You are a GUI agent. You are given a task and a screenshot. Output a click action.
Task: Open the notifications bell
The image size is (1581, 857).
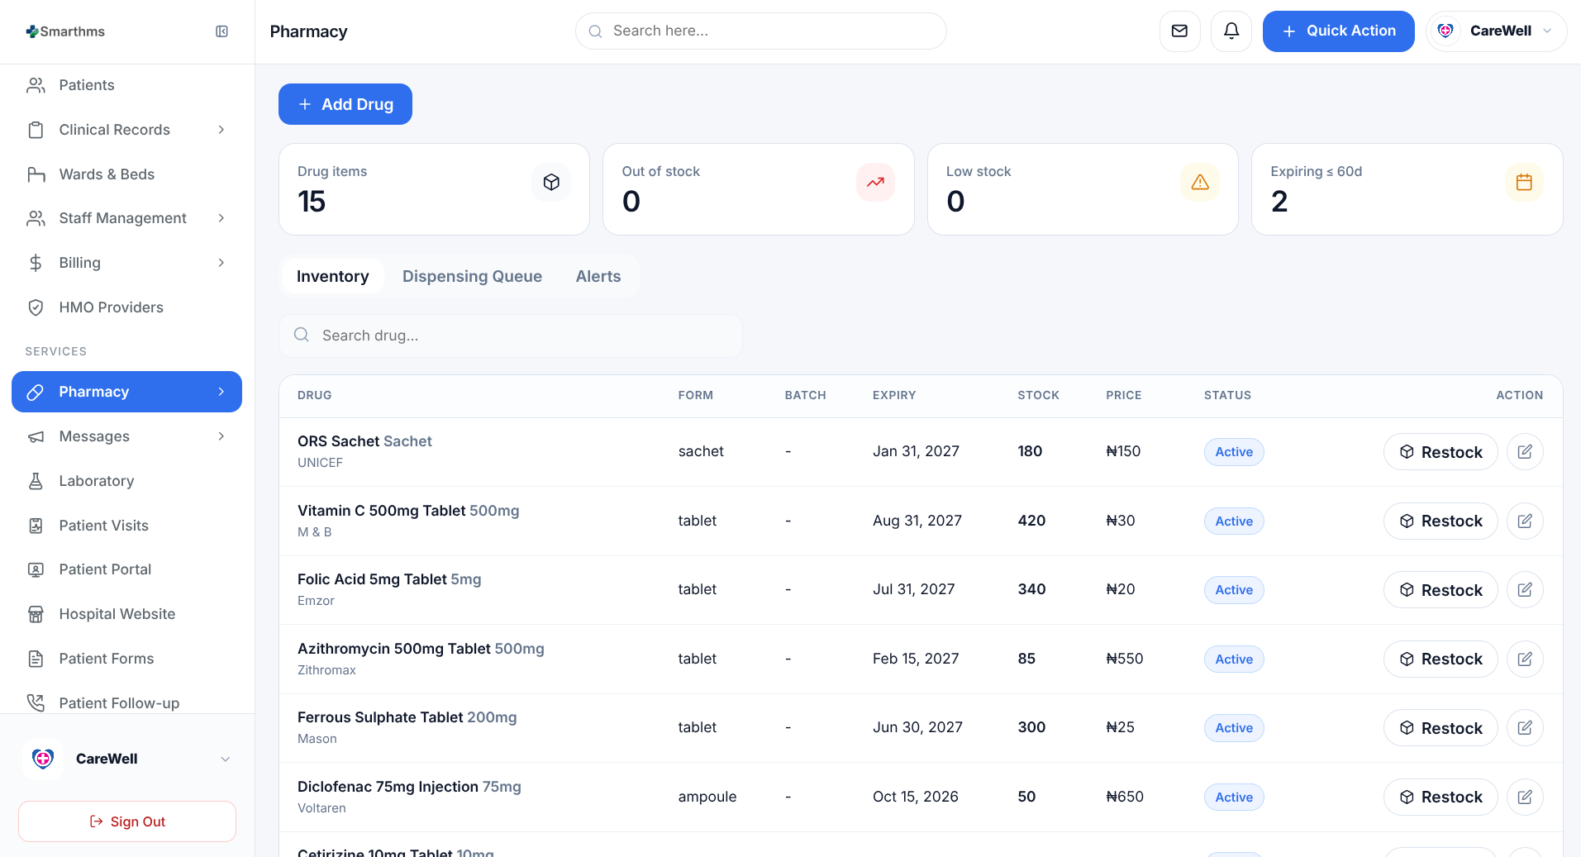1231,31
